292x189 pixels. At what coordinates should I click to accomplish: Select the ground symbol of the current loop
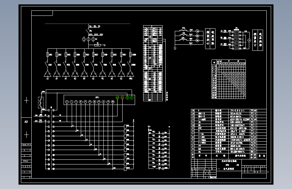(x=175, y=48)
